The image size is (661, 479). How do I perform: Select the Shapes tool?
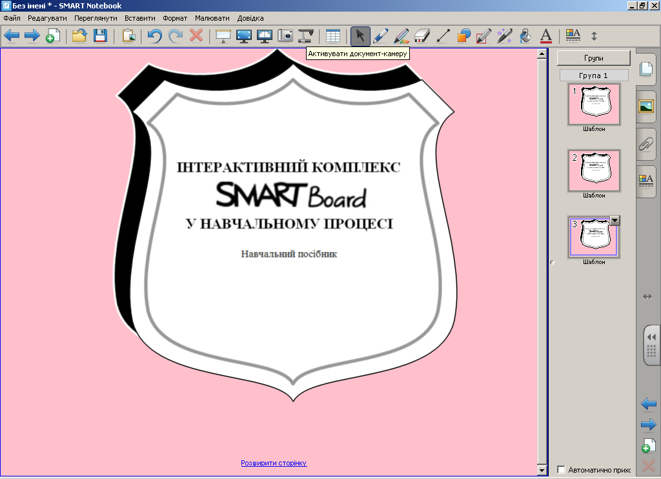pyautogui.click(x=463, y=36)
